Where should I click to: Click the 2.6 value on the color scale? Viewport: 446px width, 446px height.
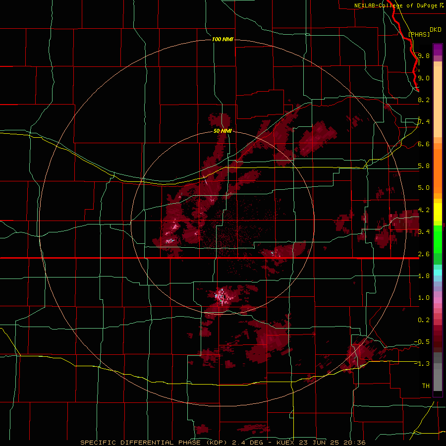click(x=424, y=254)
